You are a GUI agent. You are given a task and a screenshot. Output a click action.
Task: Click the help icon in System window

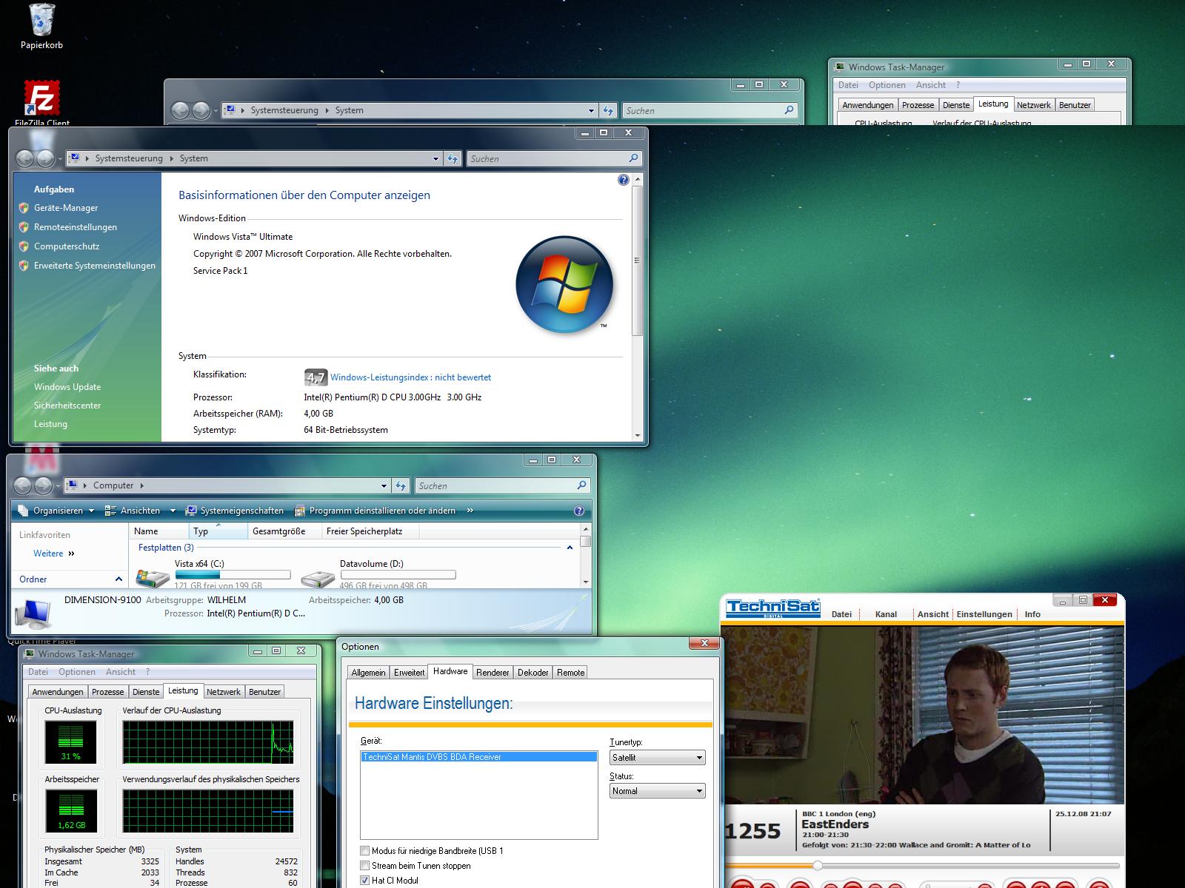(623, 180)
